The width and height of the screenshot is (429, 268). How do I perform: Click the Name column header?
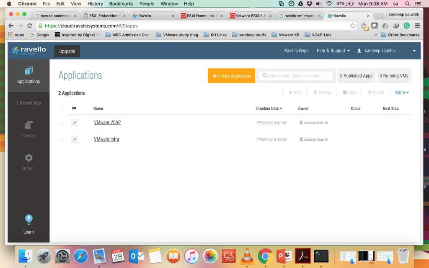(x=98, y=108)
